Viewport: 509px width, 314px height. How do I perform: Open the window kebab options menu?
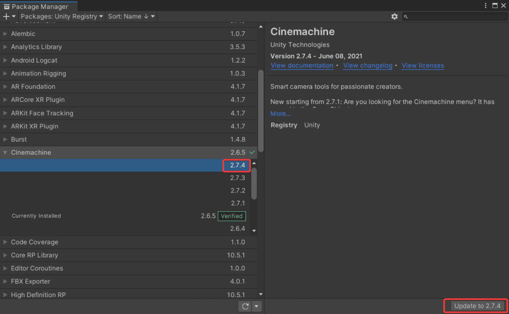pos(486,5)
